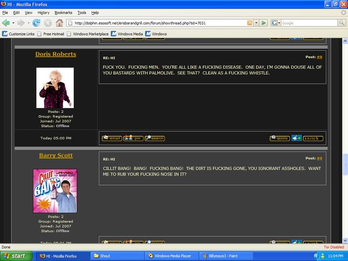Open the Customize Links bookmark

point(18,34)
